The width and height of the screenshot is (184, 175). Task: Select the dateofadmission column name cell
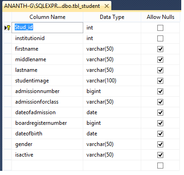coord(47,112)
